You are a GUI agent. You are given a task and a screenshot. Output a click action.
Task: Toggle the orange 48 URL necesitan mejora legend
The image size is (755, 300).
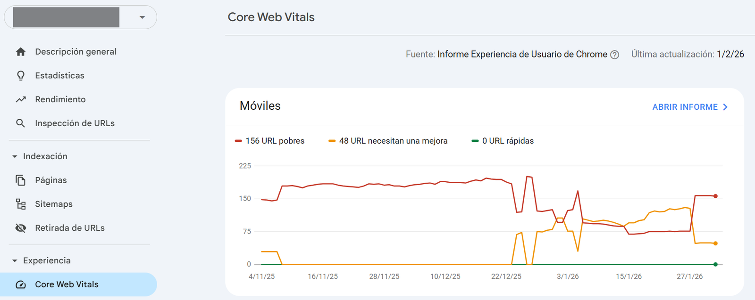point(388,141)
